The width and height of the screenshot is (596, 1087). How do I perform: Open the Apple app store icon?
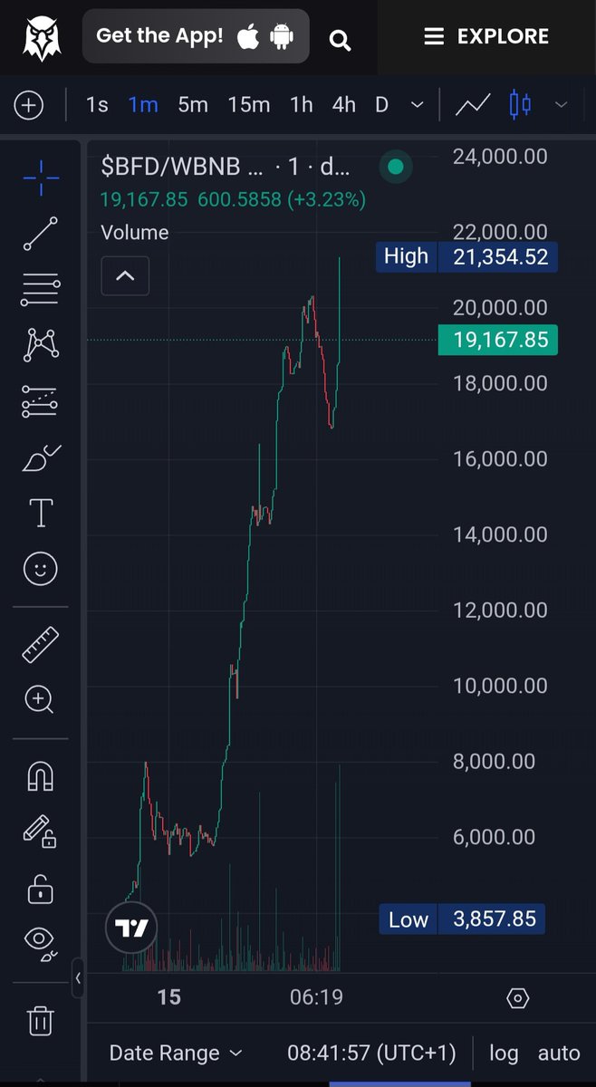(x=248, y=36)
